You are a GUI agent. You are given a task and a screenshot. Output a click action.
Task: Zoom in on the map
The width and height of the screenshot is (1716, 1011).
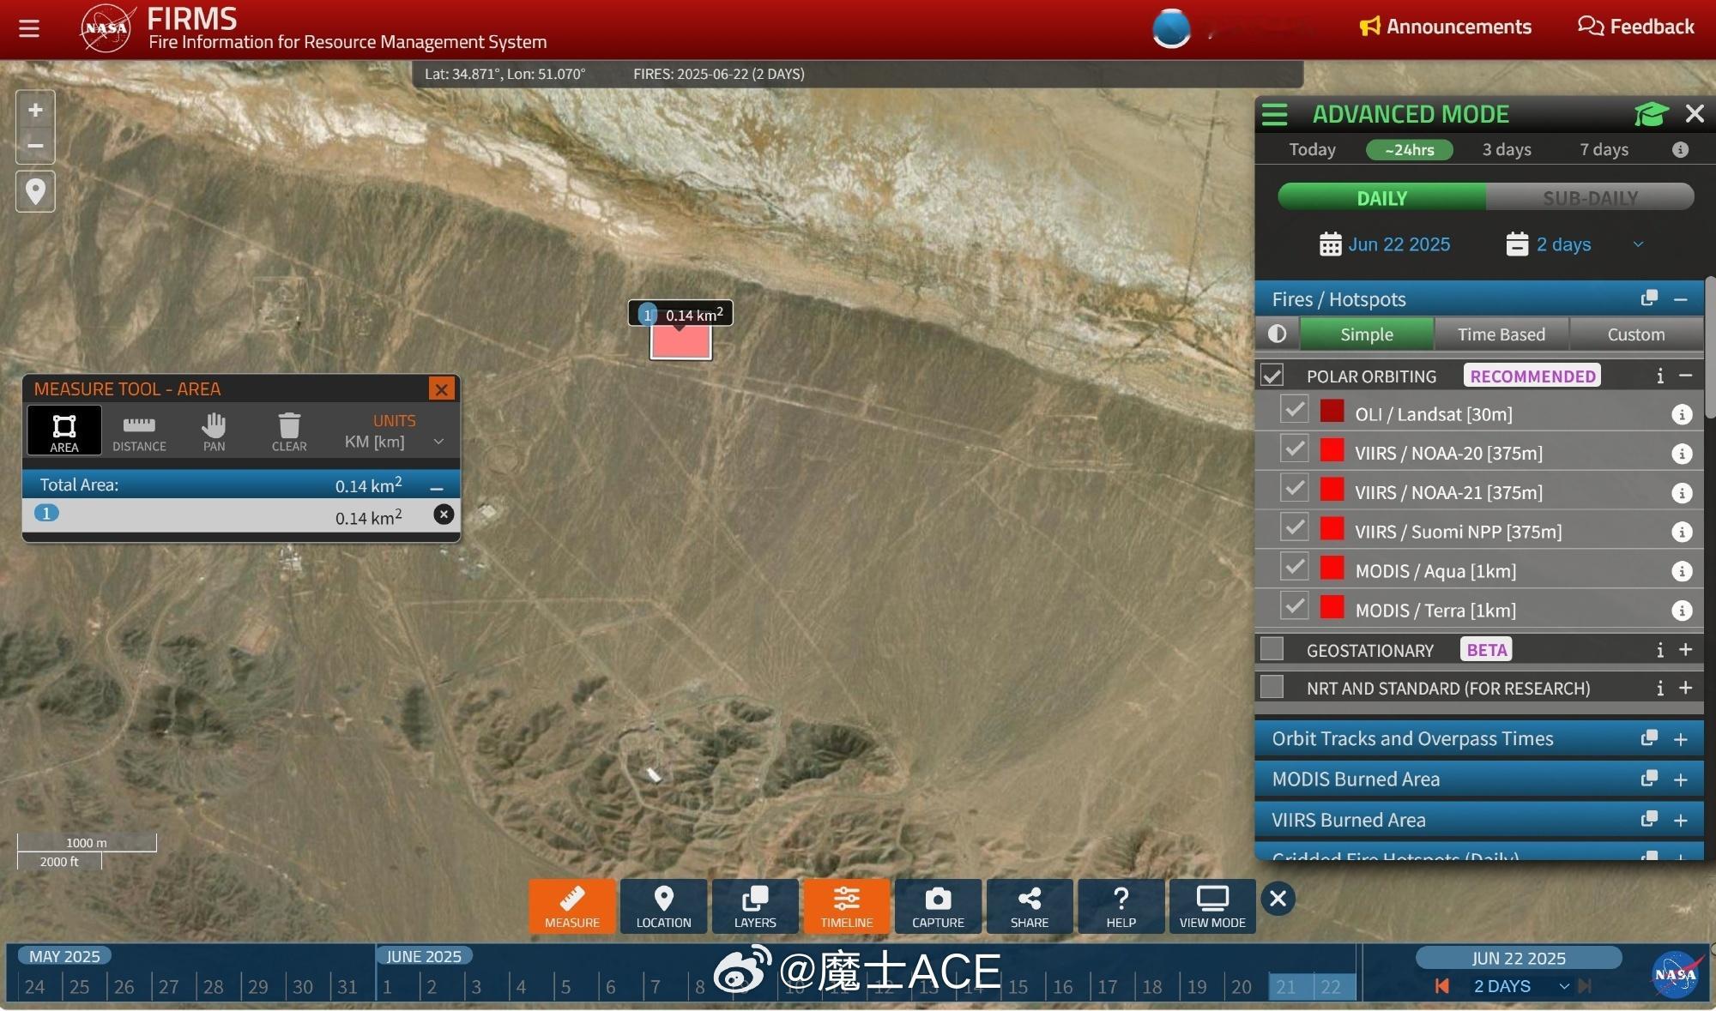click(35, 110)
